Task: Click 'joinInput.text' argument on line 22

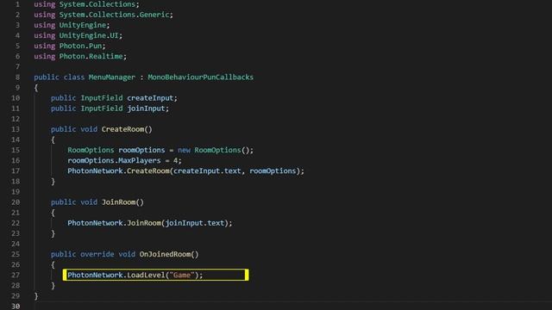Action: [x=195, y=223]
